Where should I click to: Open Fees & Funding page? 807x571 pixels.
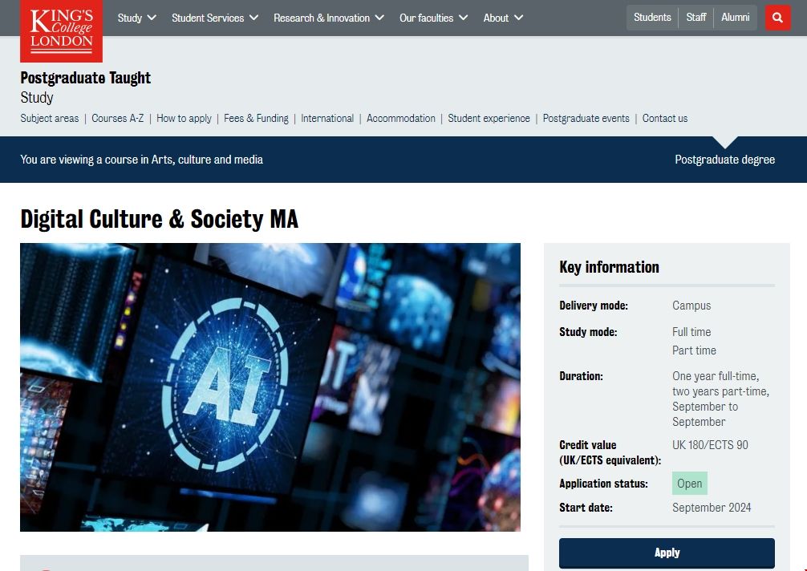point(256,118)
